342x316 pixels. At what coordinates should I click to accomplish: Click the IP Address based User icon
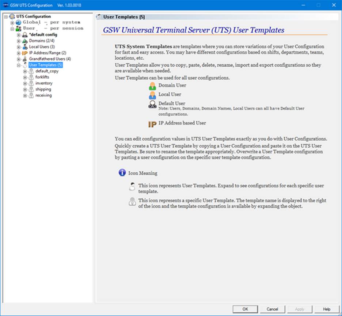(152, 124)
